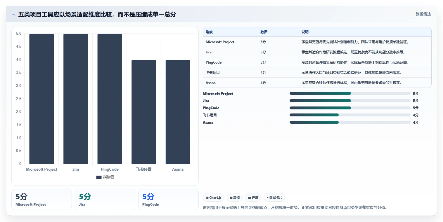Click the 5.0 tick on the y-axis
The height and width of the screenshot is (222, 443).
pyautogui.click(x=18, y=34)
